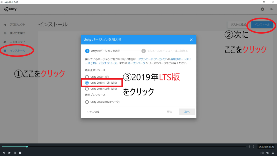The image size is (277, 156).
Task: Click the Unity バージョンを加える dialog title
Action: (x=103, y=40)
